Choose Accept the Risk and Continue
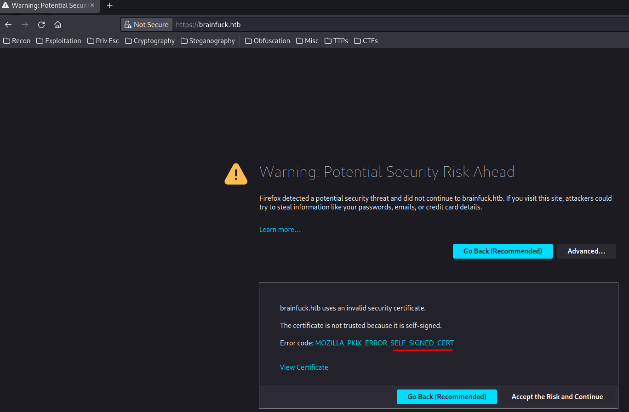Image resolution: width=629 pixels, height=412 pixels. click(557, 397)
